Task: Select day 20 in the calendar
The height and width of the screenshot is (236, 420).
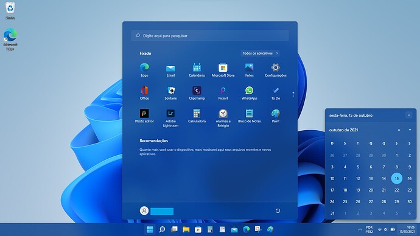Action: click(x=371, y=190)
